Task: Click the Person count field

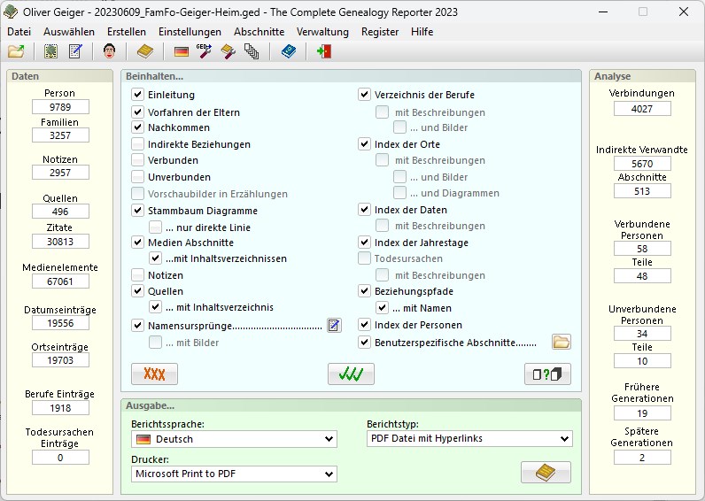Action: [x=59, y=106]
